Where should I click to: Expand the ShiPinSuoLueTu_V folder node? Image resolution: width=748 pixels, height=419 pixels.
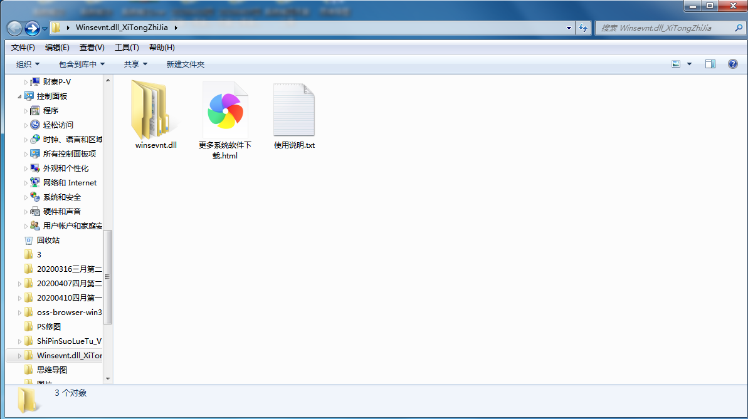click(x=19, y=341)
